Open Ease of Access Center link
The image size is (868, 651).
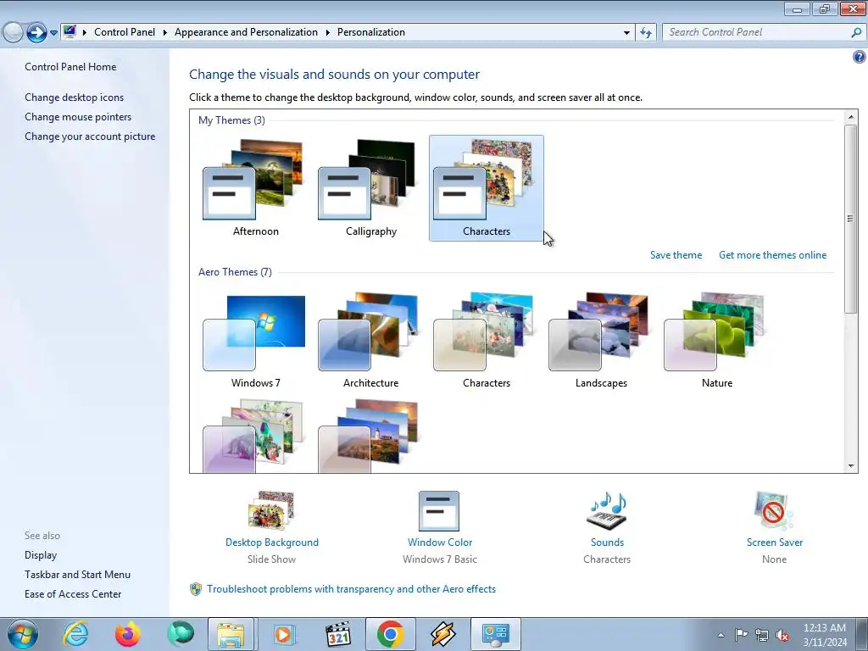click(x=73, y=594)
